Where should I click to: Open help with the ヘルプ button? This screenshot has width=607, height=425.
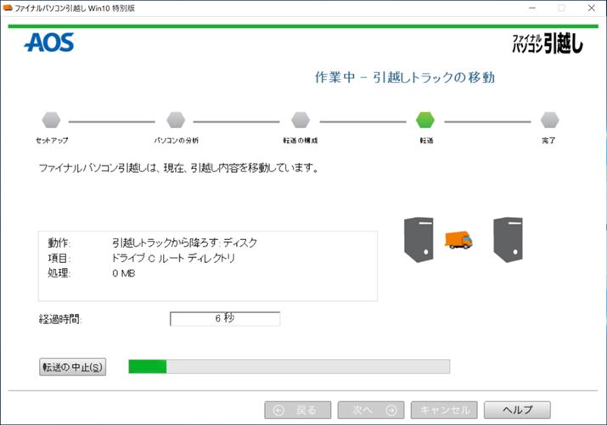tap(517, 410)
